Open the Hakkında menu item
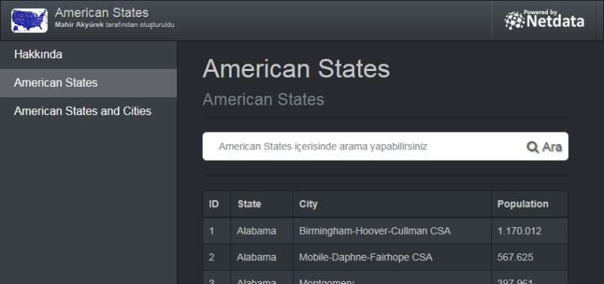This screenshot has width=604, height=284. tap(89, 55)
